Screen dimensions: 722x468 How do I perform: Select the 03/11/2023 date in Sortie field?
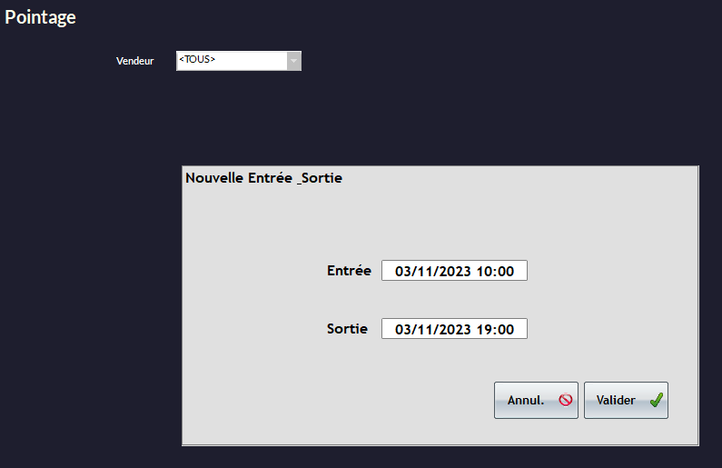434,329
